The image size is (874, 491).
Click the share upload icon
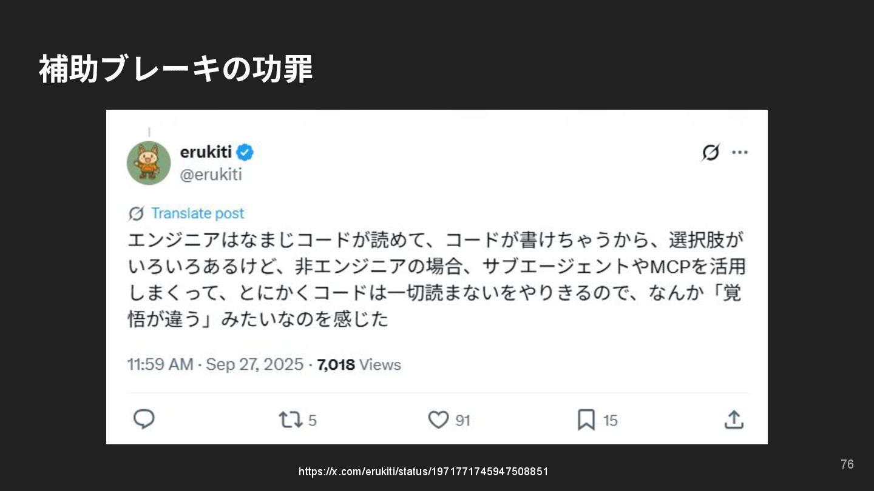pyautogui.click(x=733, y=419)
